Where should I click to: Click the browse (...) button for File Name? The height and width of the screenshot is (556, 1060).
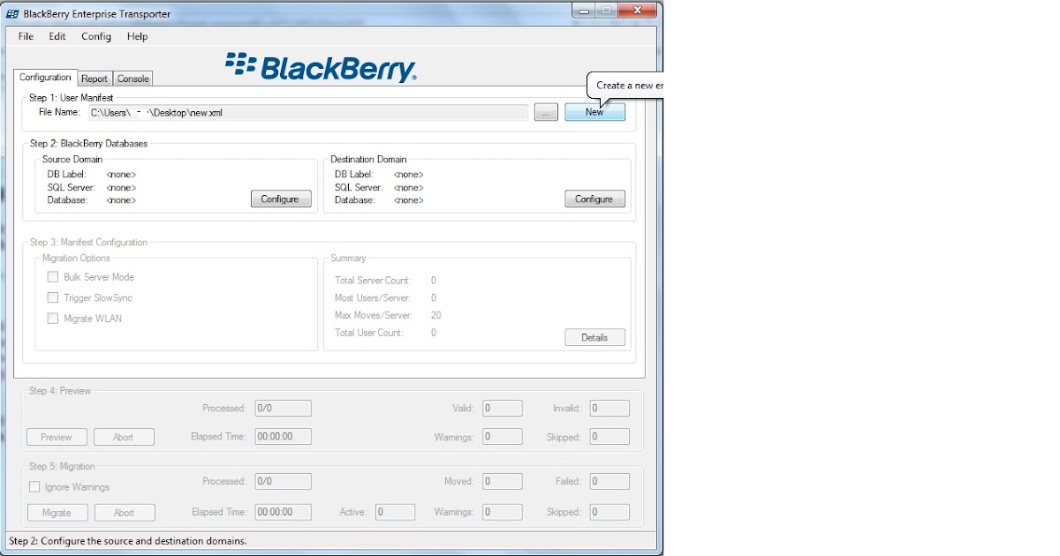tap(546, 112)
